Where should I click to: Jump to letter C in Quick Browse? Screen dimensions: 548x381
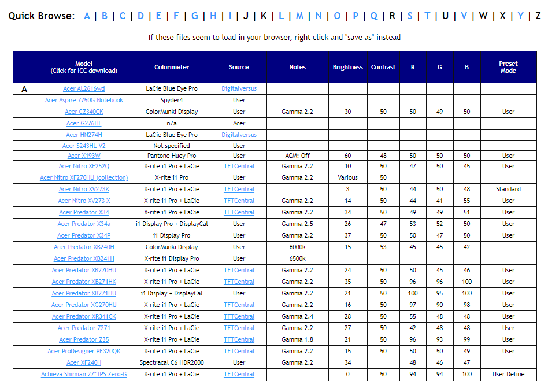[123, 16]
